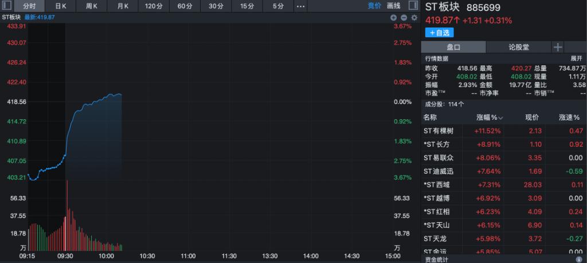Sort by 名称 column header
This screenshot has width=587, height=263.
click(x=430, y=118)
